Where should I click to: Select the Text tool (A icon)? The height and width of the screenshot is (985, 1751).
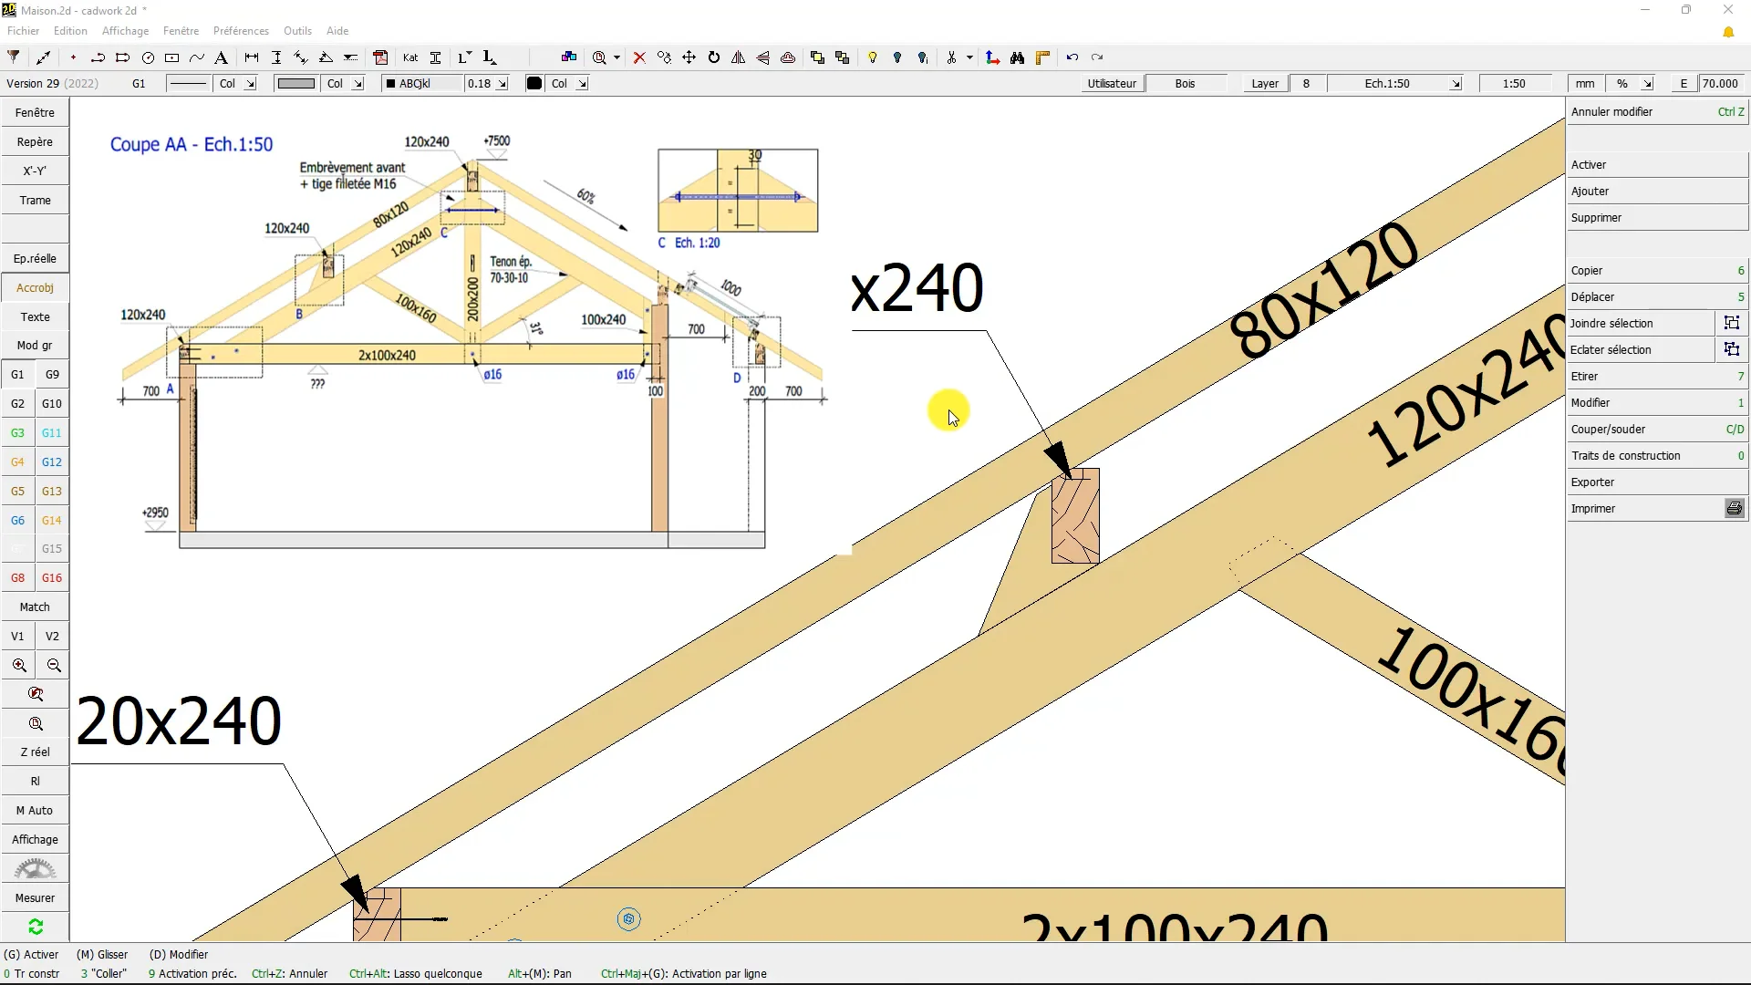click(221, 57)
